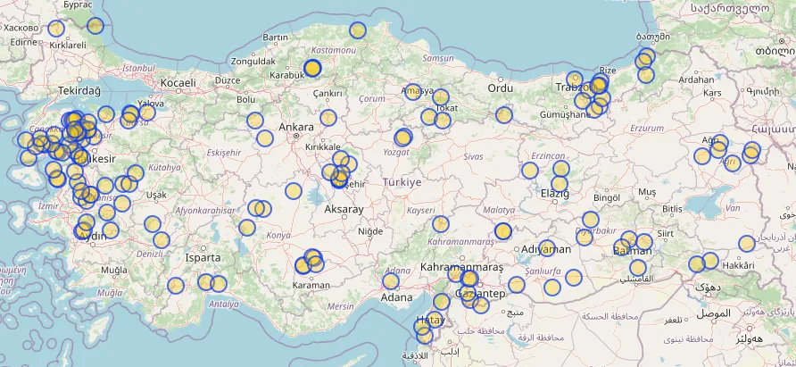Viewport: 796px width, 367px height.
Task: Click the marker northwest of Aksaray
Action: point(294,190)
